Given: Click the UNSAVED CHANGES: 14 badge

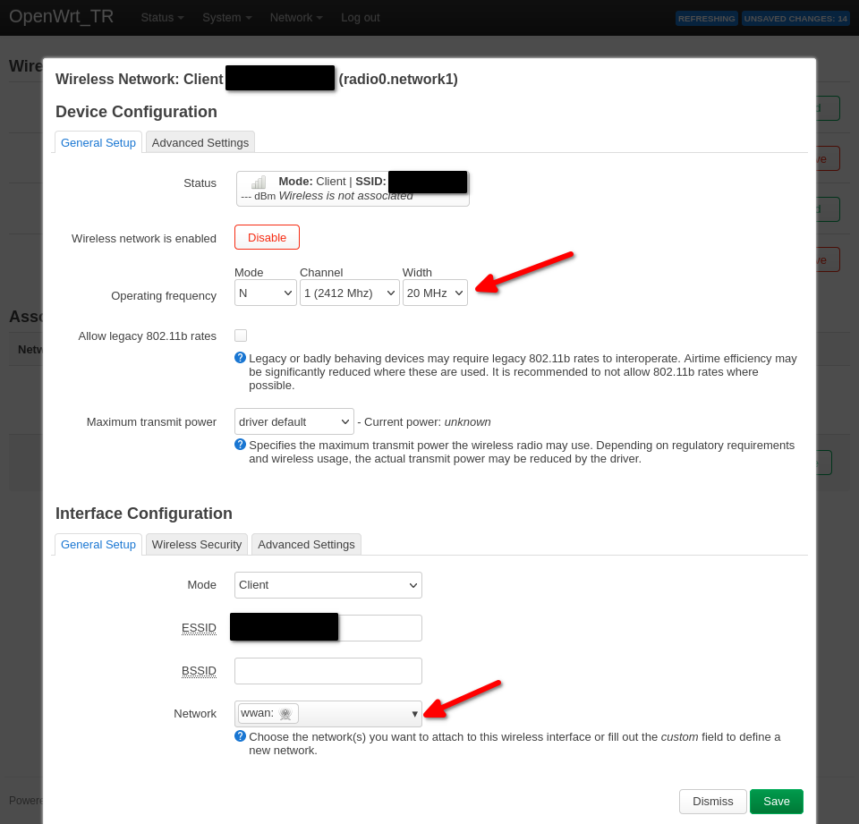Looking at the screenshot, I should tap(795, 18).
